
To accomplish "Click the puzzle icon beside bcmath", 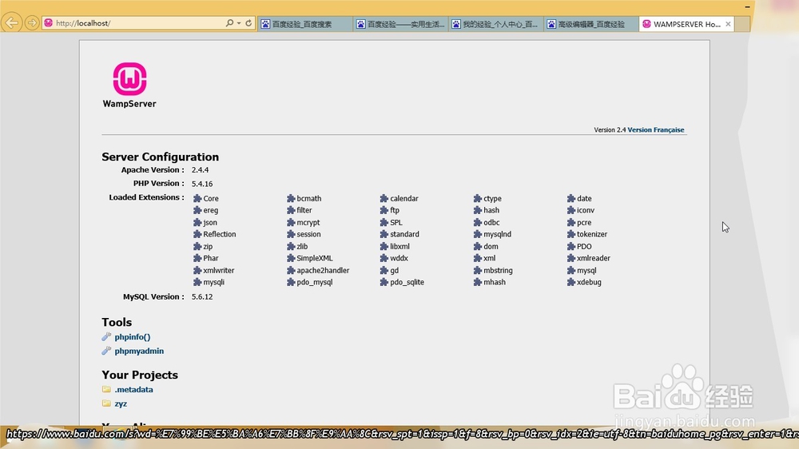I will pos(291,198).
